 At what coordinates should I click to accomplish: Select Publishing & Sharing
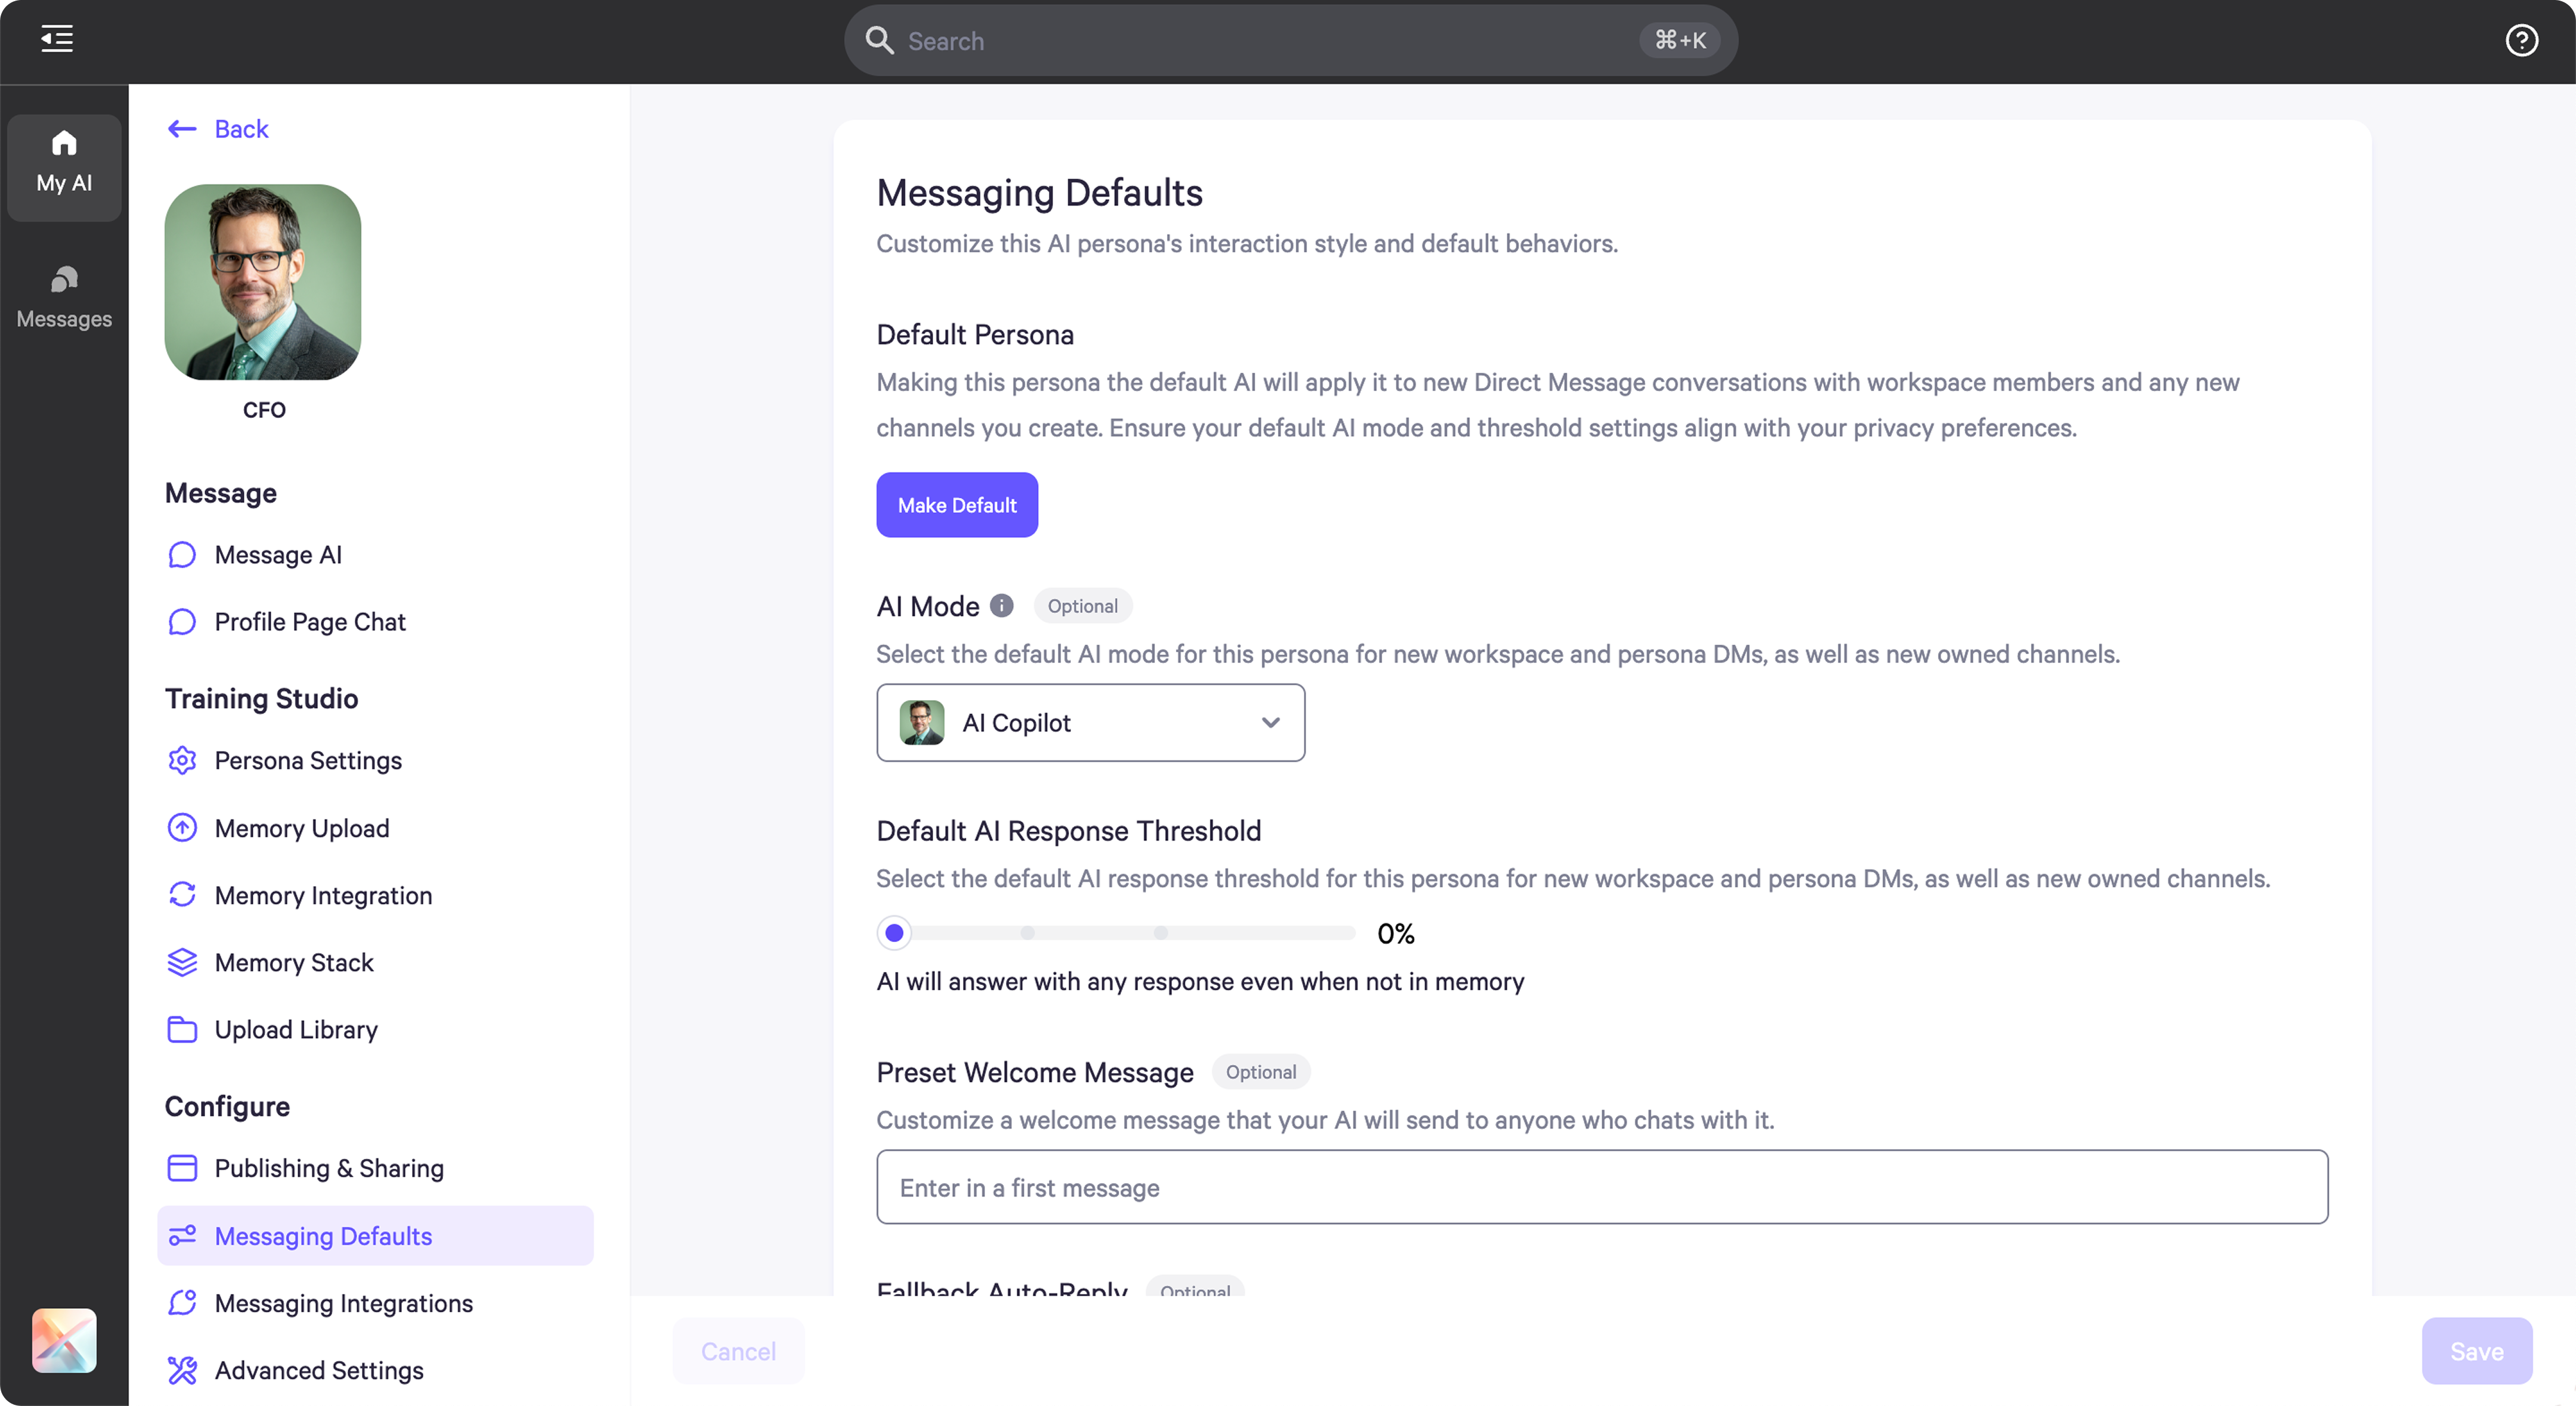click(329, 1167)
